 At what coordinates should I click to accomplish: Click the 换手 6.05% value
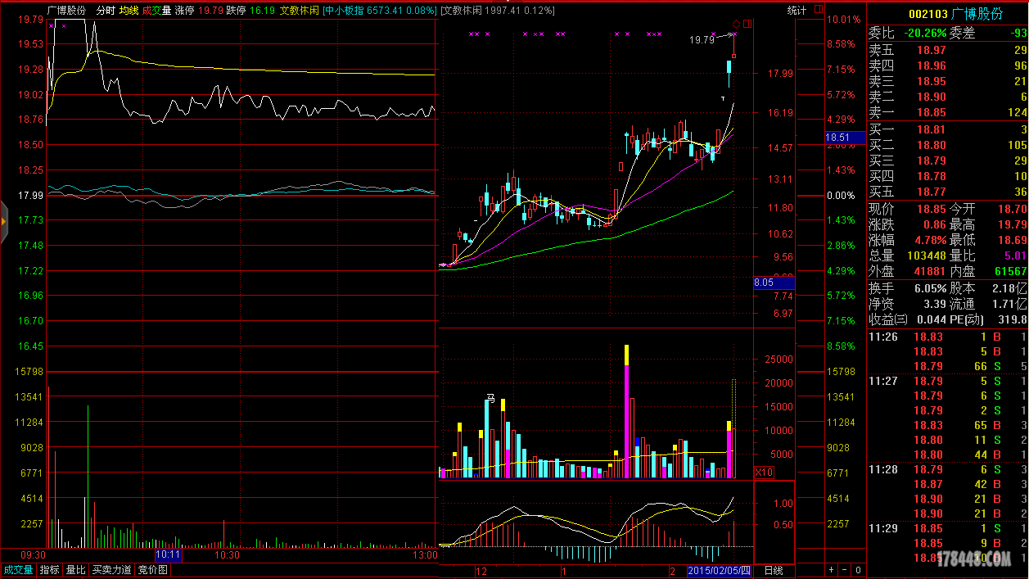pyautogui.click(x=929, y=288)
